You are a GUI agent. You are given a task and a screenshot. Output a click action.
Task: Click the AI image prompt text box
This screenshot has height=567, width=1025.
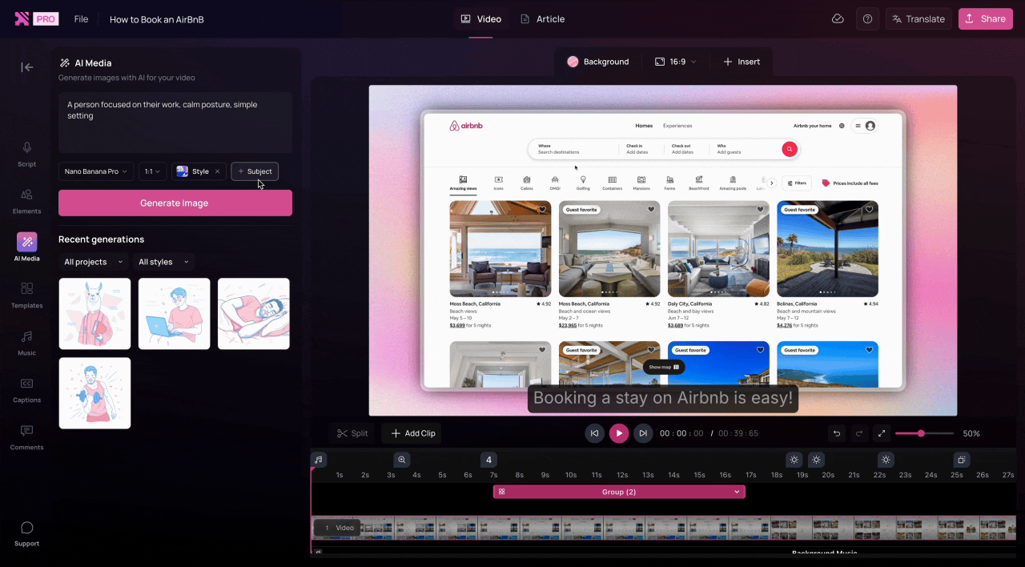coord(175,123)
